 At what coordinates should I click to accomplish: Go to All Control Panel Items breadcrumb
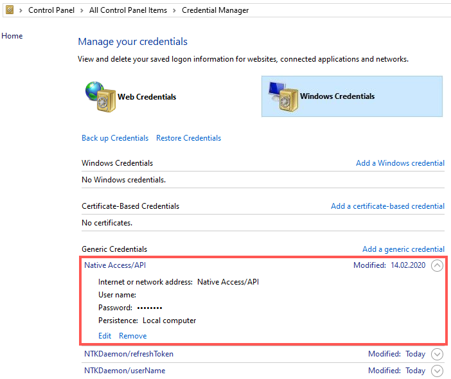128,10
